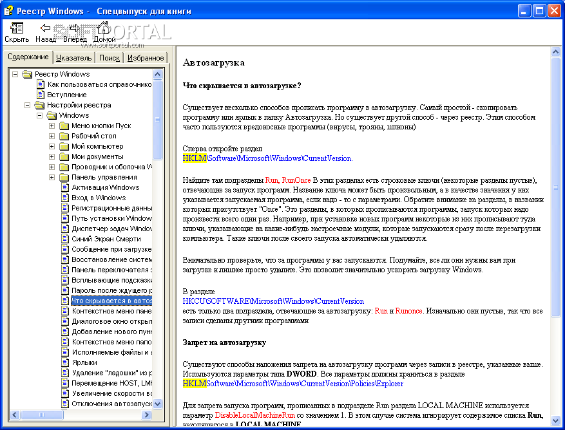
Task: Click registry path ending Policies\Explorer
Action: pyautogui.click(x=293, y=384)
